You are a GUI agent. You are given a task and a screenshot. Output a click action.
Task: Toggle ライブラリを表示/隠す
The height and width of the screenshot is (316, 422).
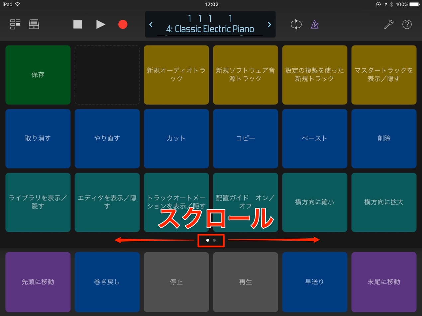[x=38, y=202]
